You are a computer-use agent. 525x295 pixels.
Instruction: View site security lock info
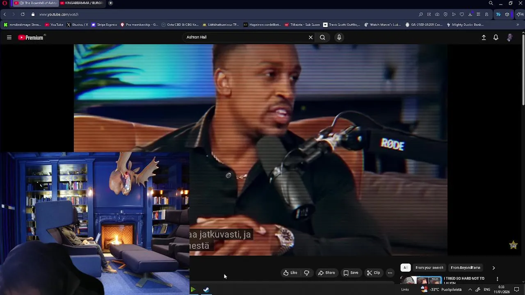coord(33,14)
